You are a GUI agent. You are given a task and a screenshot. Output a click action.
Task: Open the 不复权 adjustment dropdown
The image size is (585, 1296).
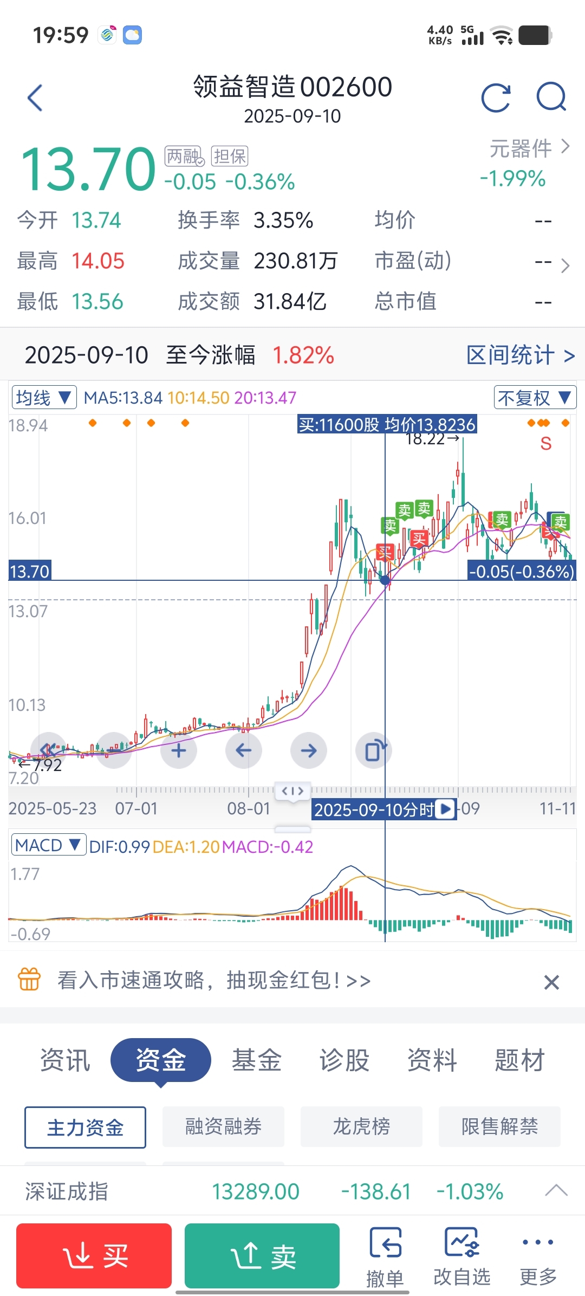[x=535, y=398]
